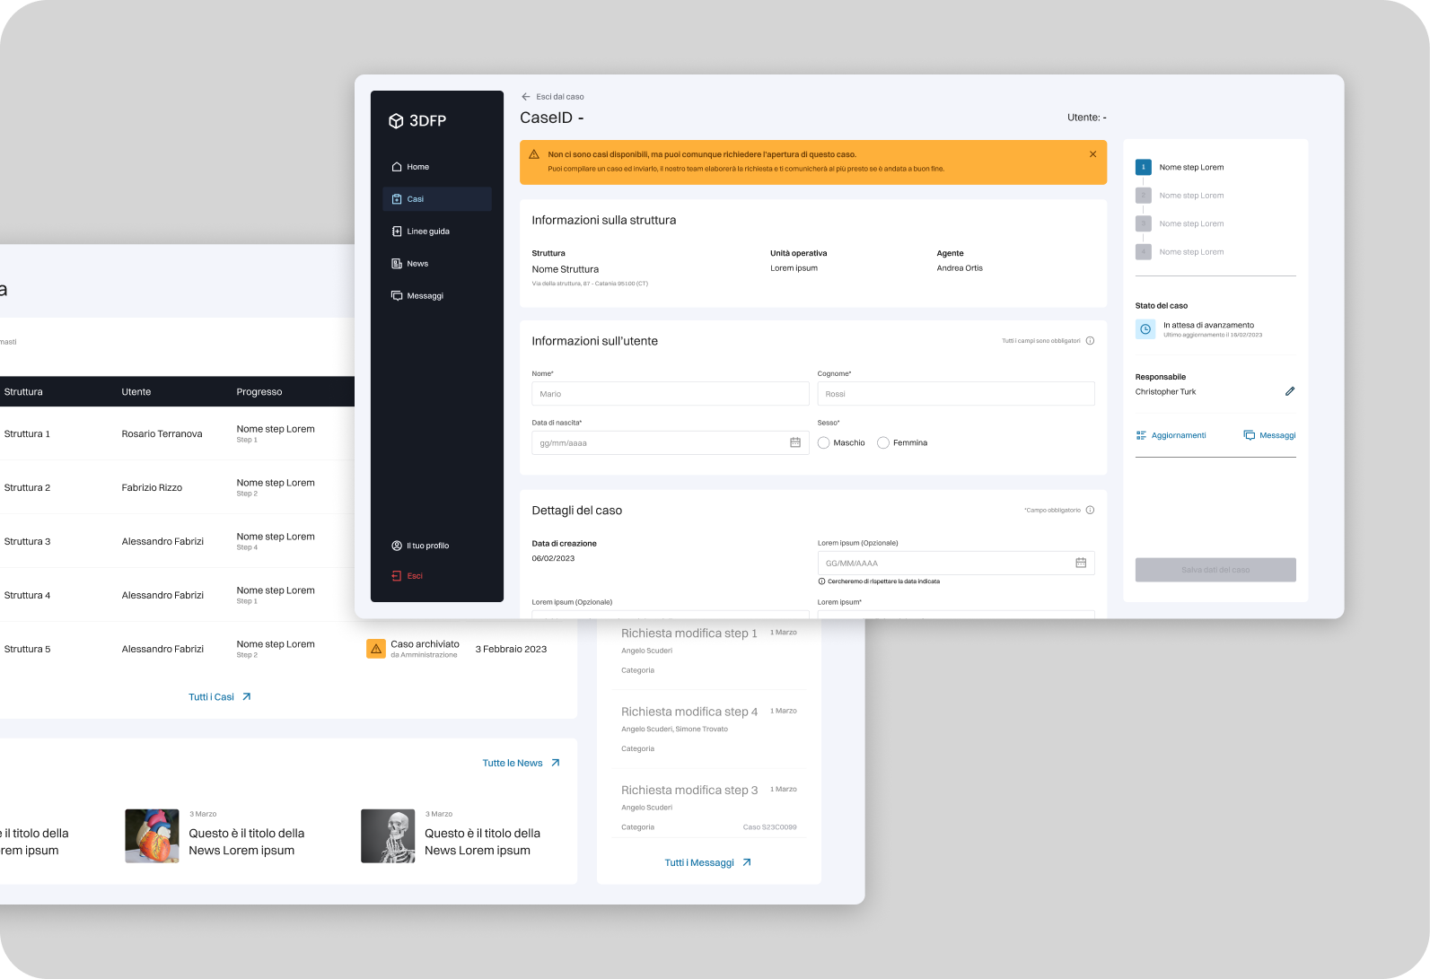Click the GG/MM/AAAA date field
1430x979 pixels.
956,564
